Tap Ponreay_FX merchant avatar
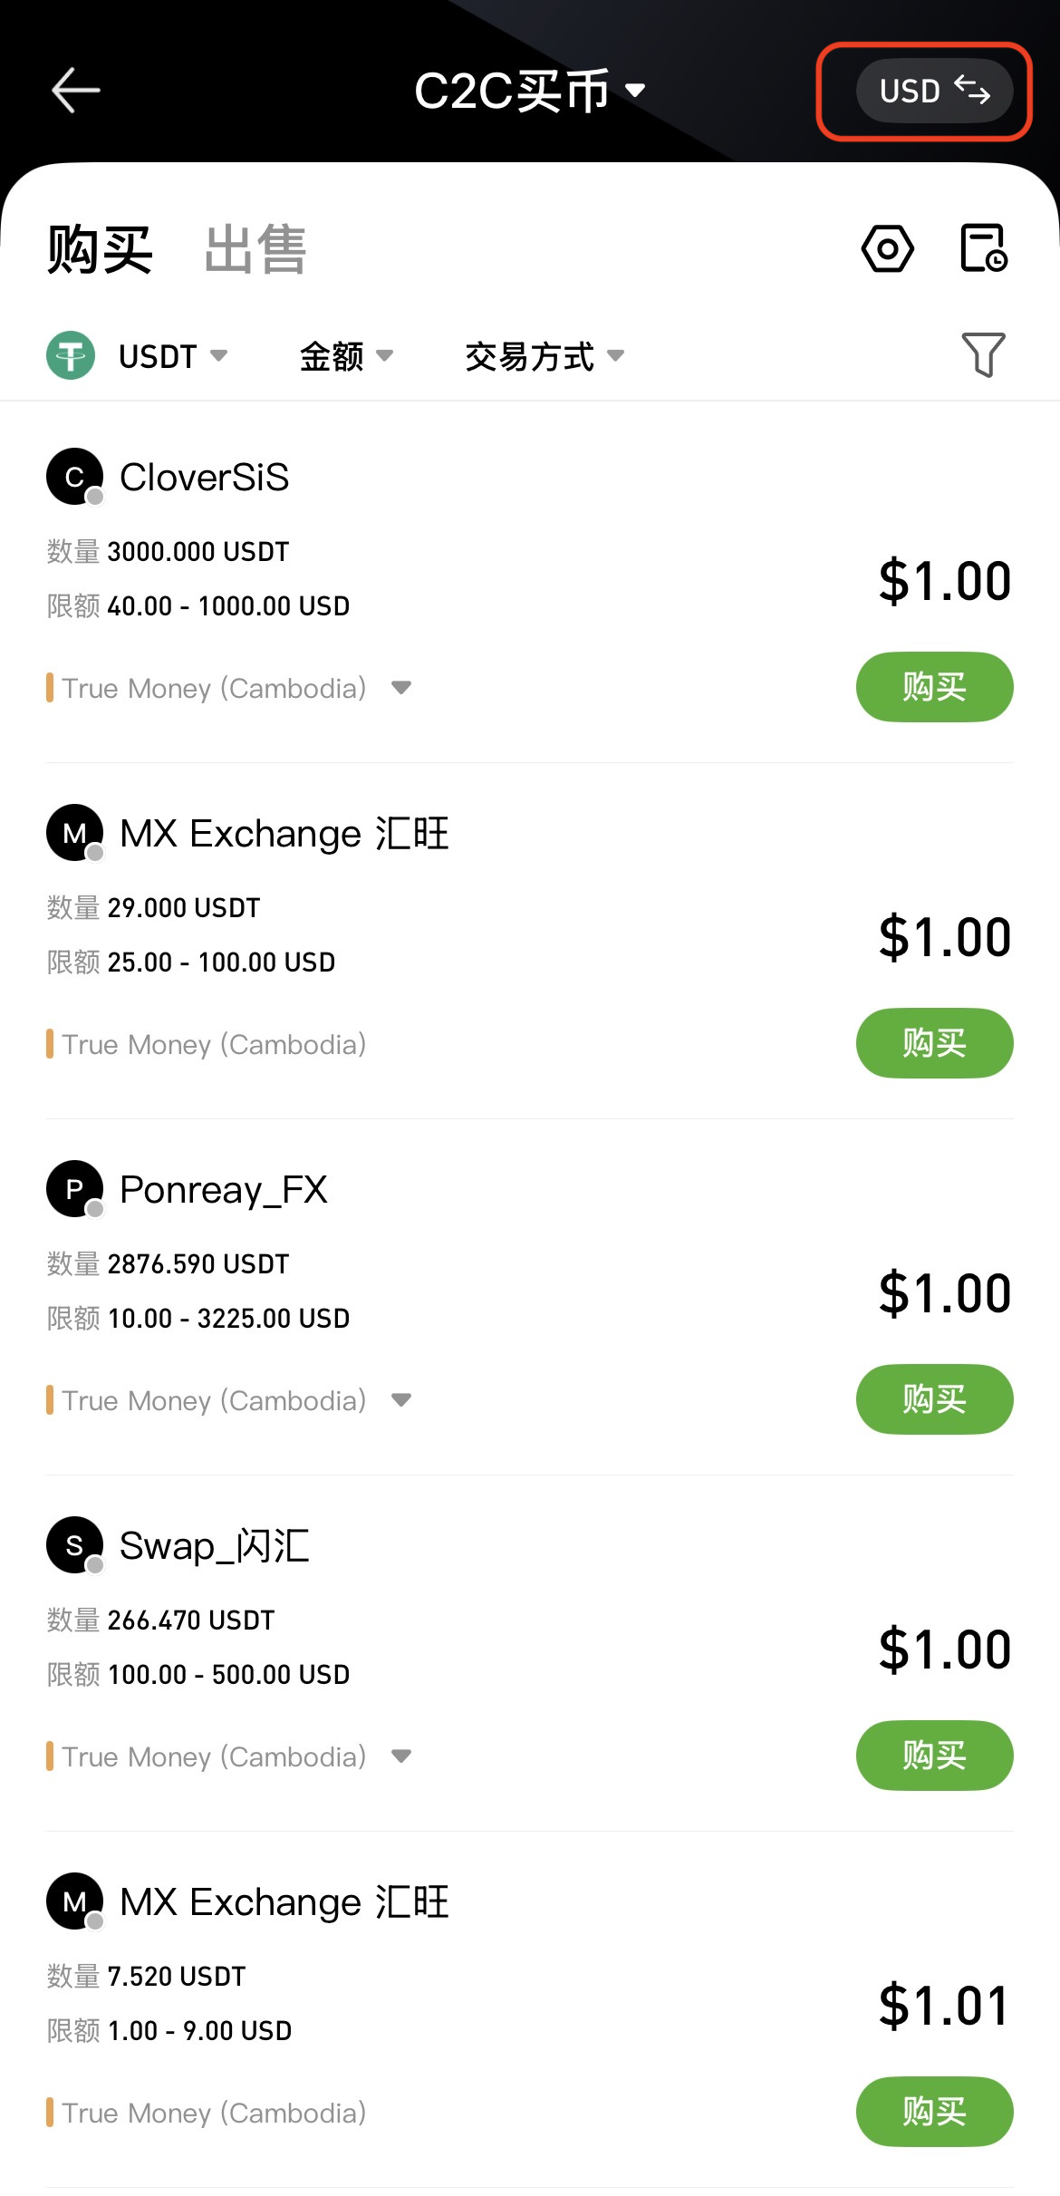Screen dimensions: 1060x2196 pyautogui.click(x=74, y=1189)
